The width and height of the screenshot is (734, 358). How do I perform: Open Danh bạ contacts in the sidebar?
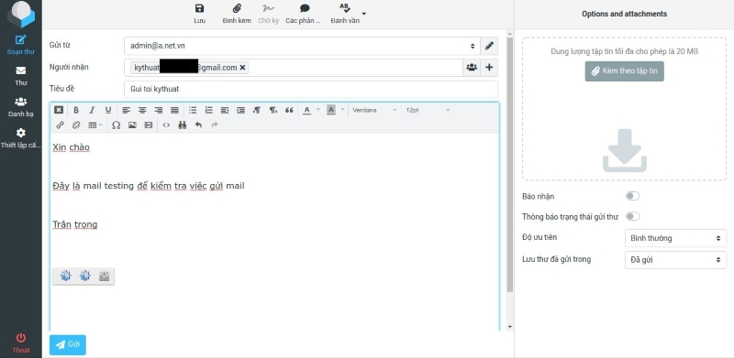20,107
